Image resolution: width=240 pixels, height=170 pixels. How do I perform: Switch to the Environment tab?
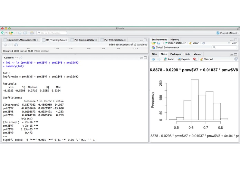[159, 40]
